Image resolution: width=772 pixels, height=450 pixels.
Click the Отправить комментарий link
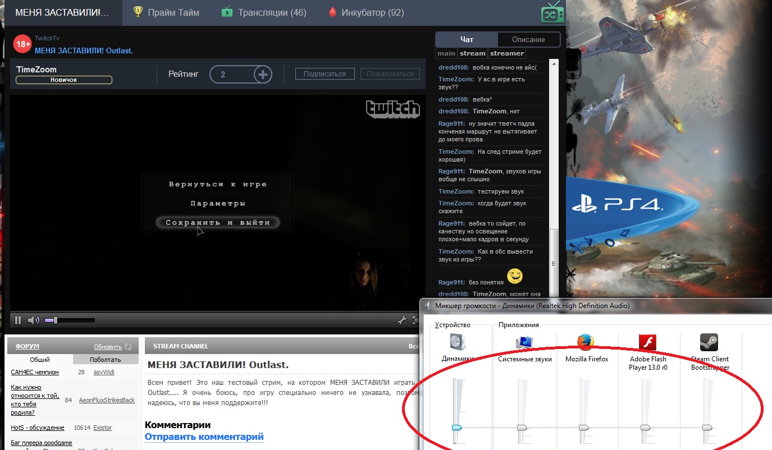(x=204, y=437)
